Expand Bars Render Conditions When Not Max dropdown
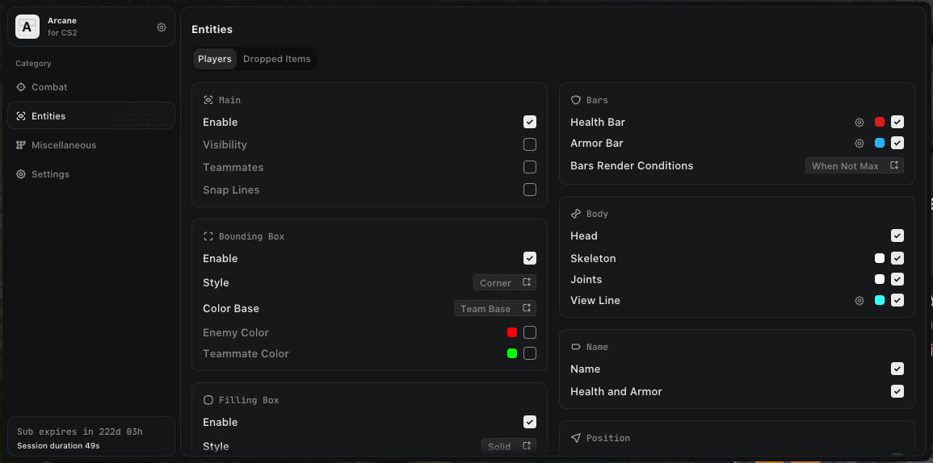 point(854,166)
